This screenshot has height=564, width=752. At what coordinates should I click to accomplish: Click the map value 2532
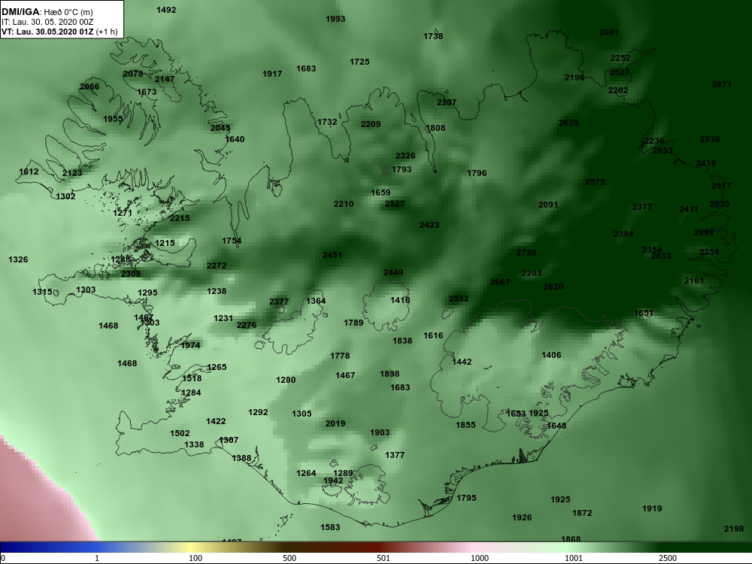tap(459, 299)
